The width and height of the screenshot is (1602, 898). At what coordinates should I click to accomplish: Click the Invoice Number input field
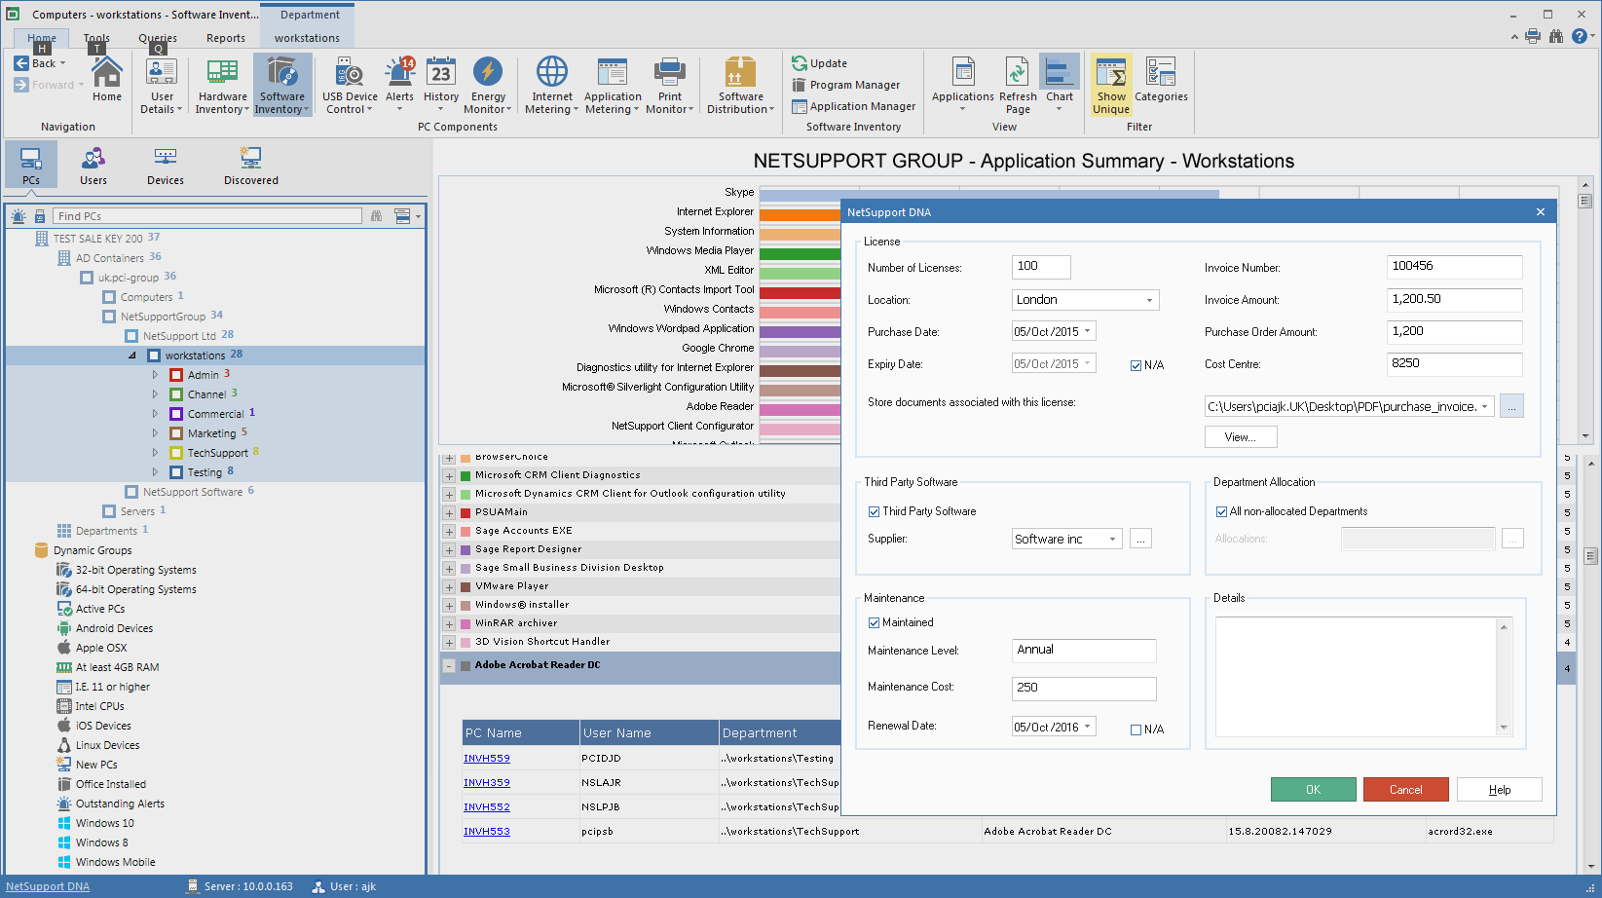[x=1453, y=267]
